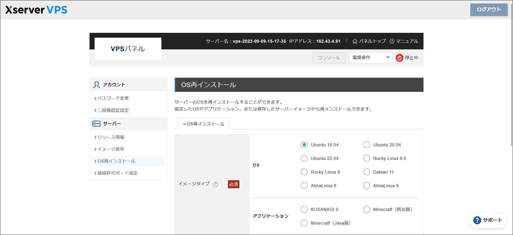Click the アプリケーション section label
The image size is (513, 235).
point(271,216)
